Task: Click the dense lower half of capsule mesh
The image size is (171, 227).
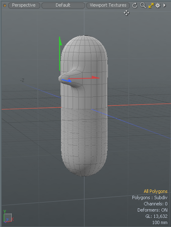Action: (x=84, y=142)
